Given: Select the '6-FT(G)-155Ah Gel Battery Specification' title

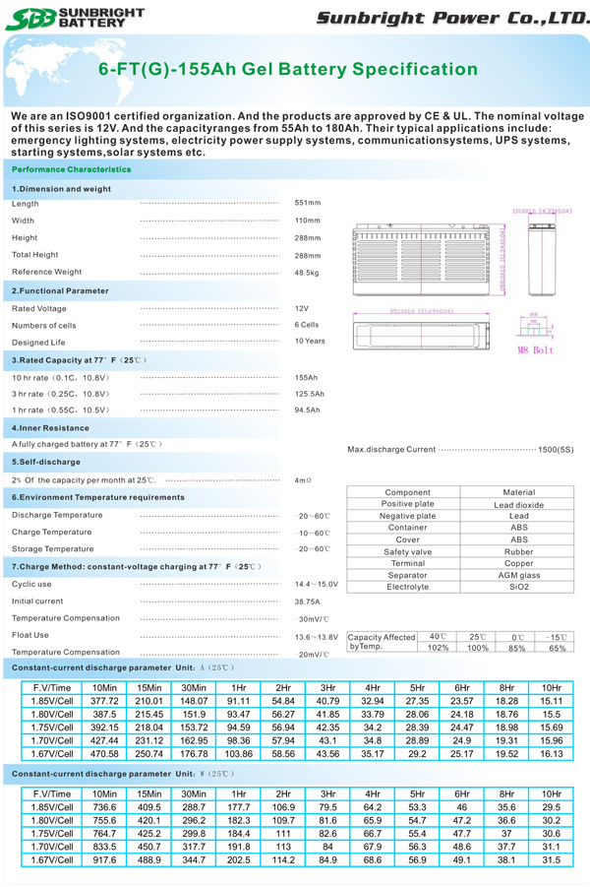Looking at the screenshot, I should 288,69.
